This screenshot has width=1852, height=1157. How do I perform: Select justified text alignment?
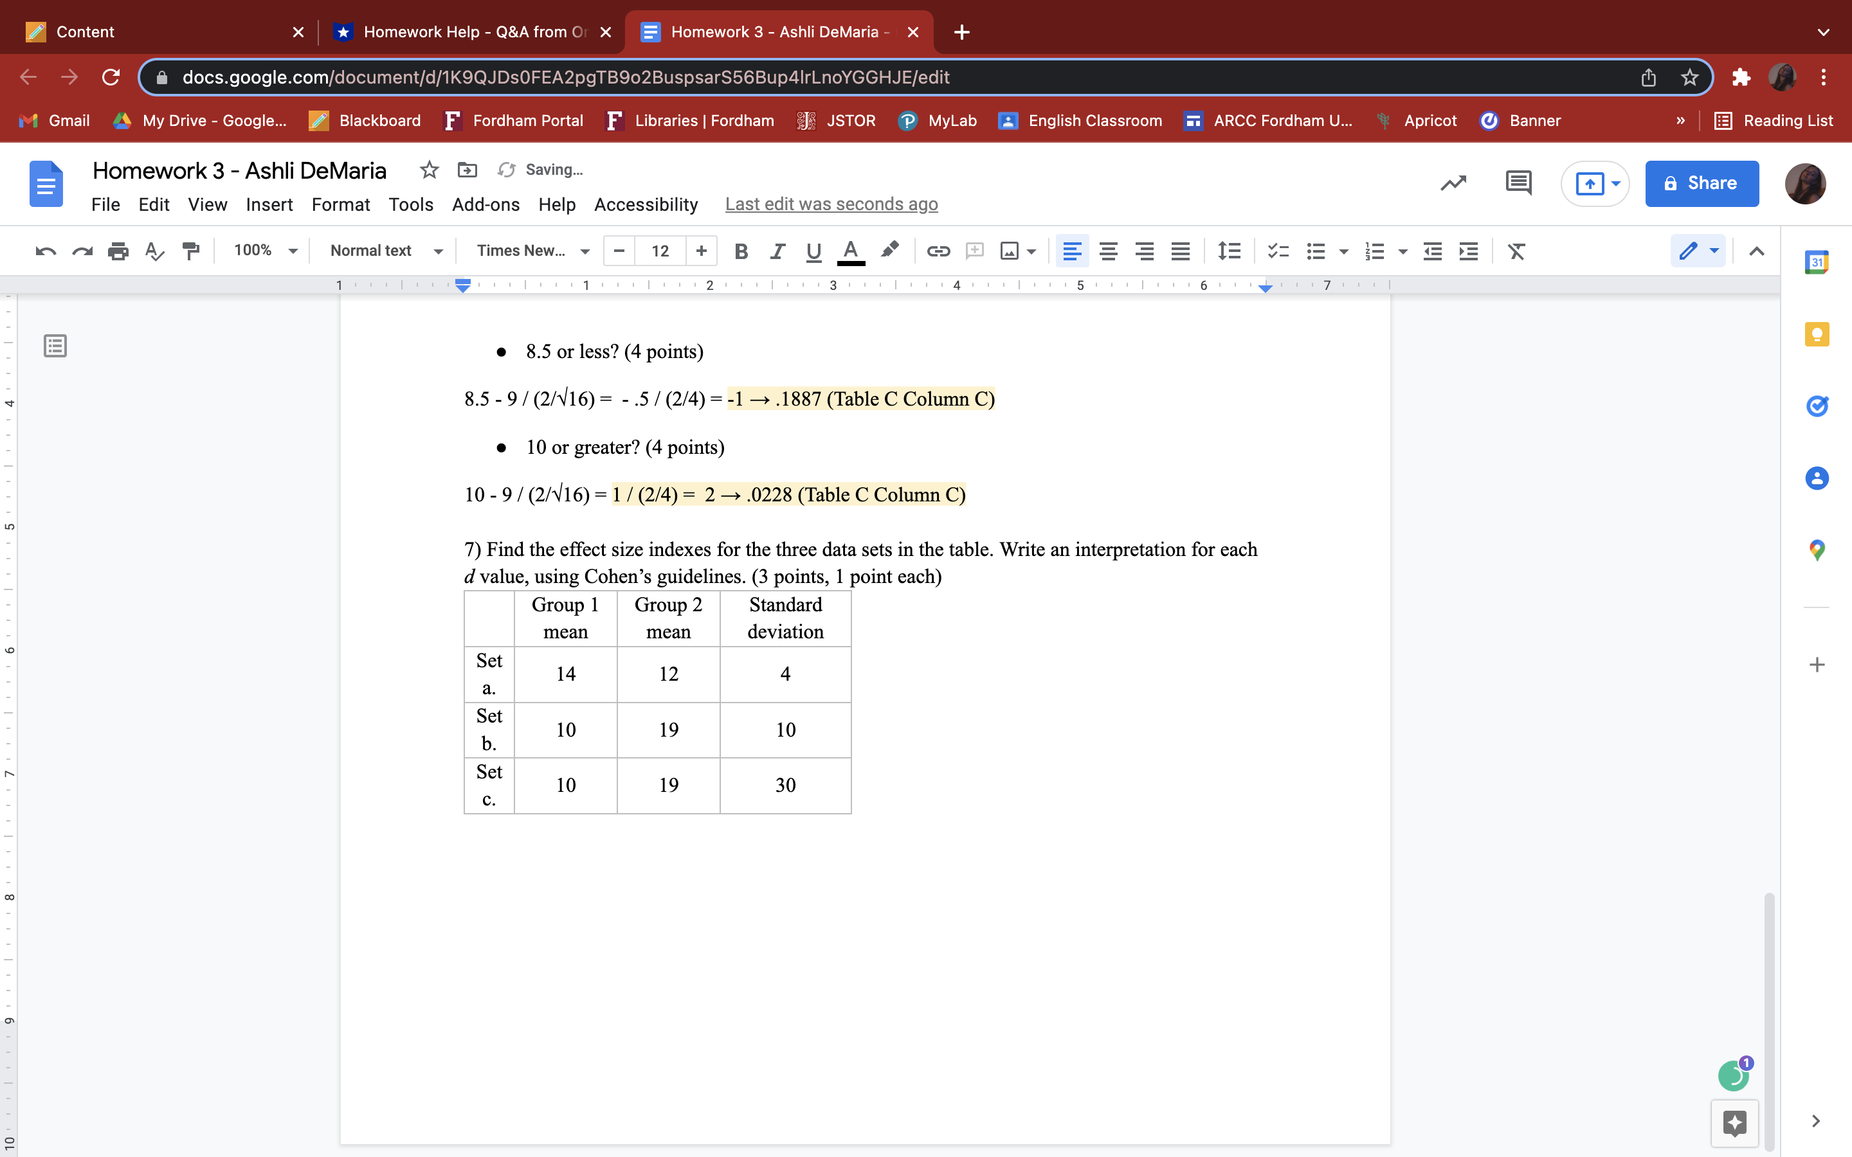pyautogui.click(x=1180, y=250)
